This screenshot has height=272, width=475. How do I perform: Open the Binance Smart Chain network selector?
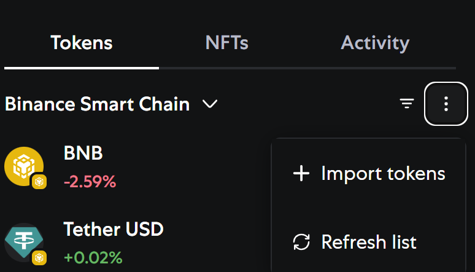click(x=97, y=104)
